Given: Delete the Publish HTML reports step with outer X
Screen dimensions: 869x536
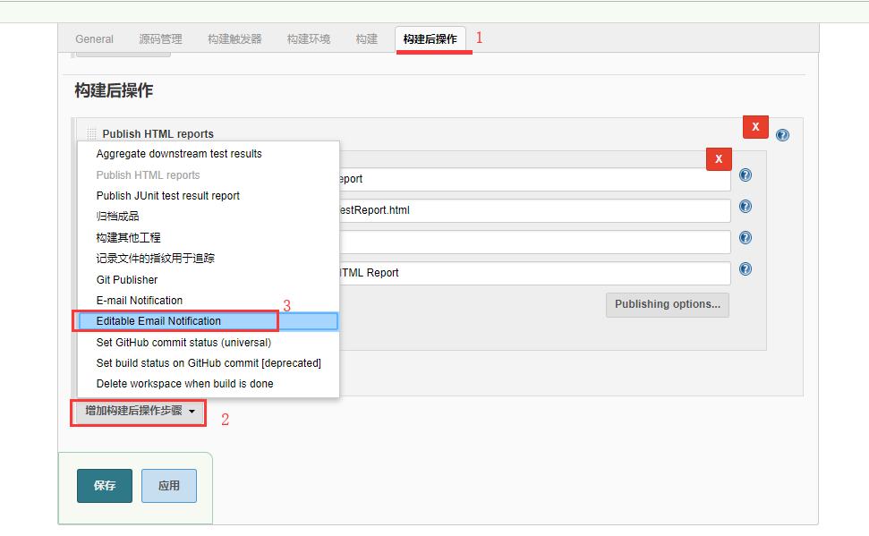Looking at the screenshot, I should click(755, 127).
